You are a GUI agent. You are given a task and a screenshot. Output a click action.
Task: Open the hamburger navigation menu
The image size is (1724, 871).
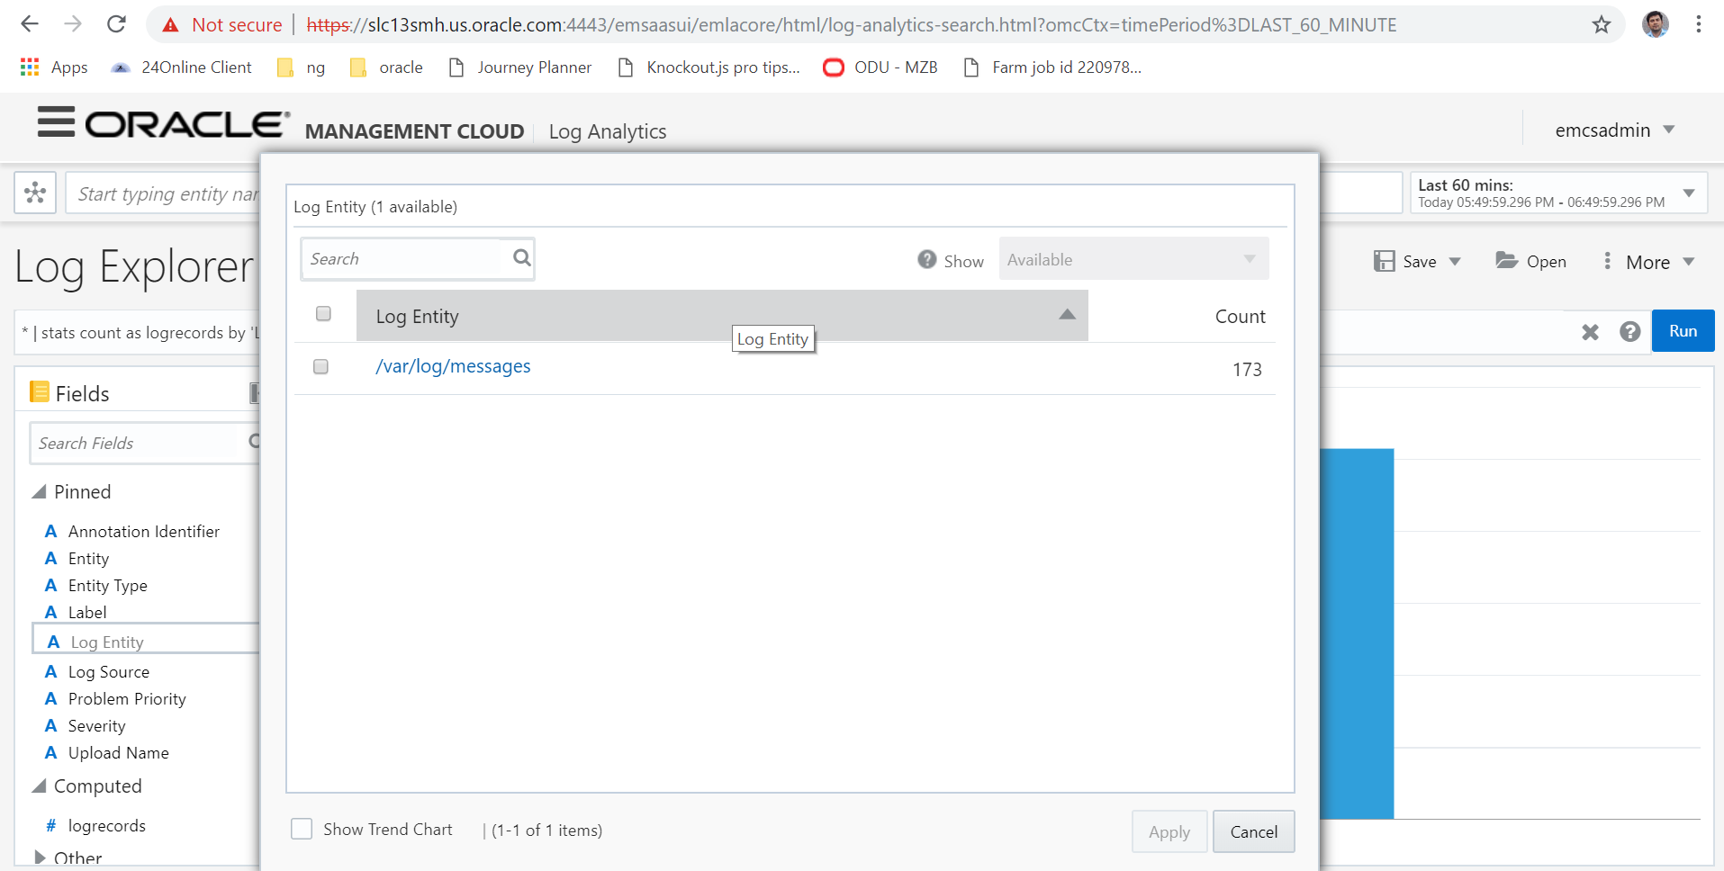(56, 121)
